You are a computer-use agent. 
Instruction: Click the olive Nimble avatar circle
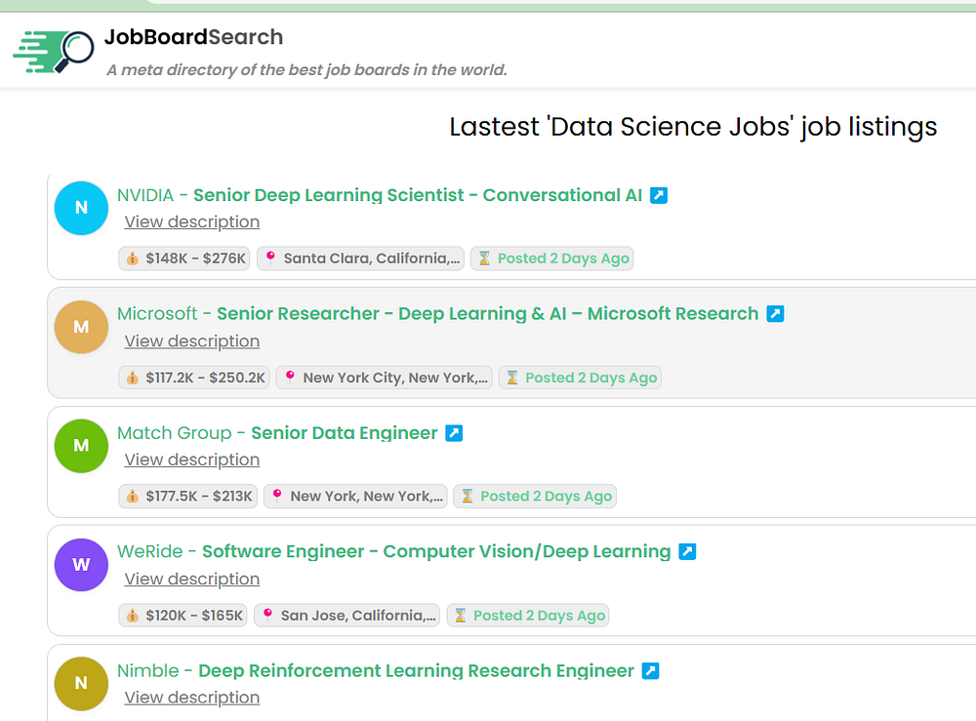81,683
